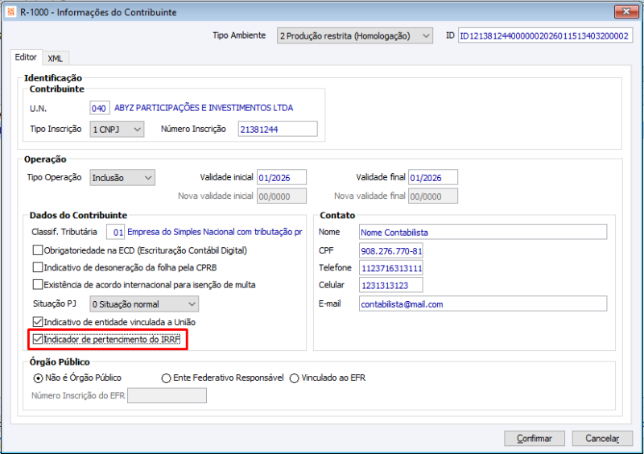Click the Validade inicial field
This screenshot has width=644, height=454.
(282, 177)
